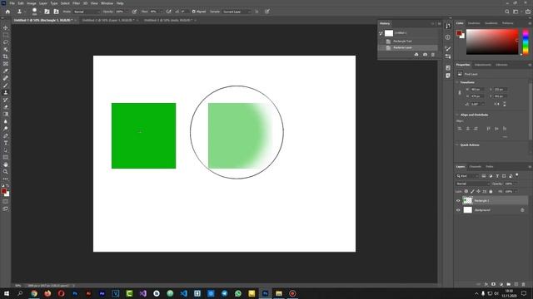Screen dimensions: 533x299
Task: Toggle lock position icon
Action: click(x=478, y=192)
